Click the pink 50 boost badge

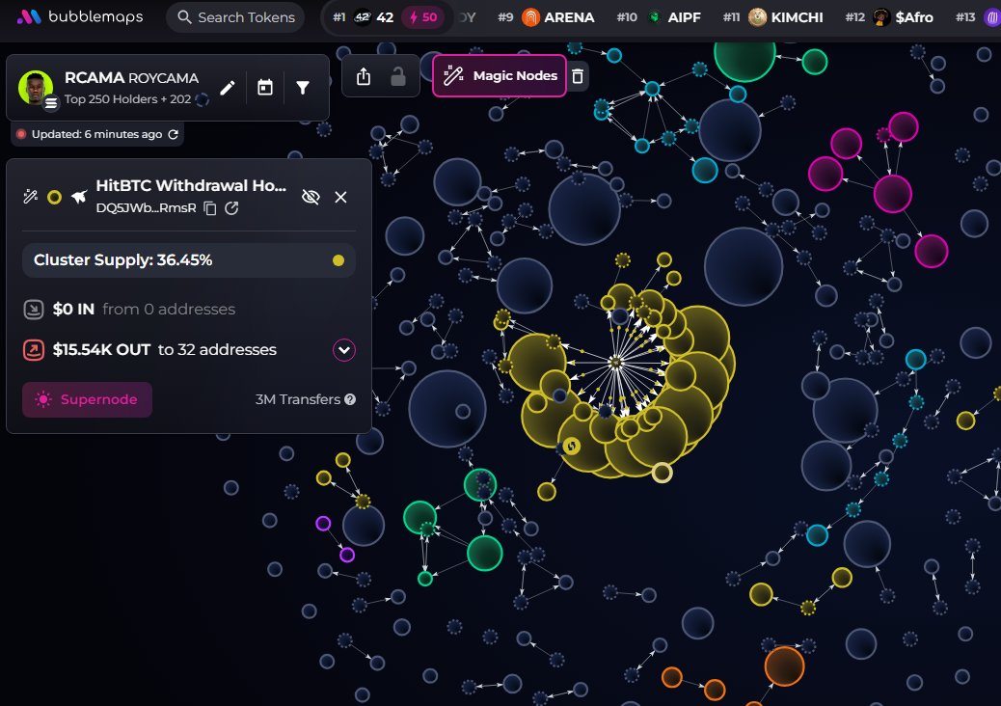tap(423, 17)
